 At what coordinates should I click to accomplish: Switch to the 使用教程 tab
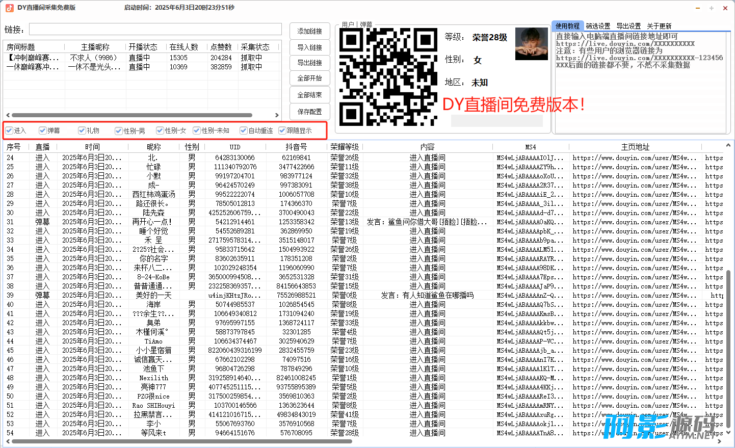[568, 26]
